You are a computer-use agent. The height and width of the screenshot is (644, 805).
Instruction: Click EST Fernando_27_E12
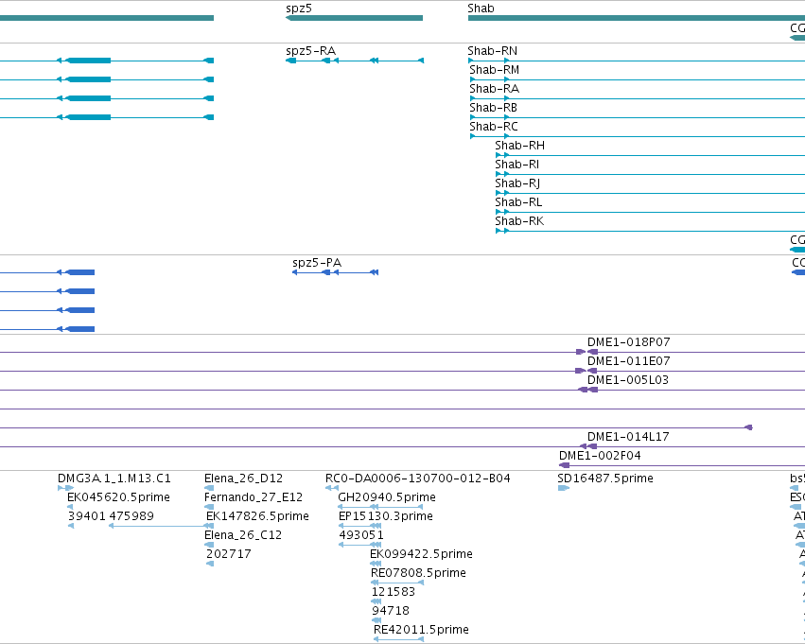pyautogui.click(x=254, y=497)
